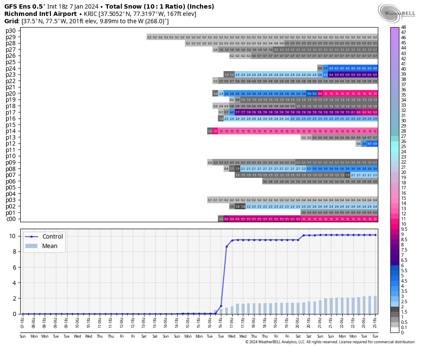
Task: Click the WeatherBELL logo in the corner
Action: tap(396, 13)
